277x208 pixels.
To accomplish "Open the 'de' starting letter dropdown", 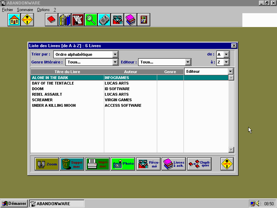I will tap(226, 54).
